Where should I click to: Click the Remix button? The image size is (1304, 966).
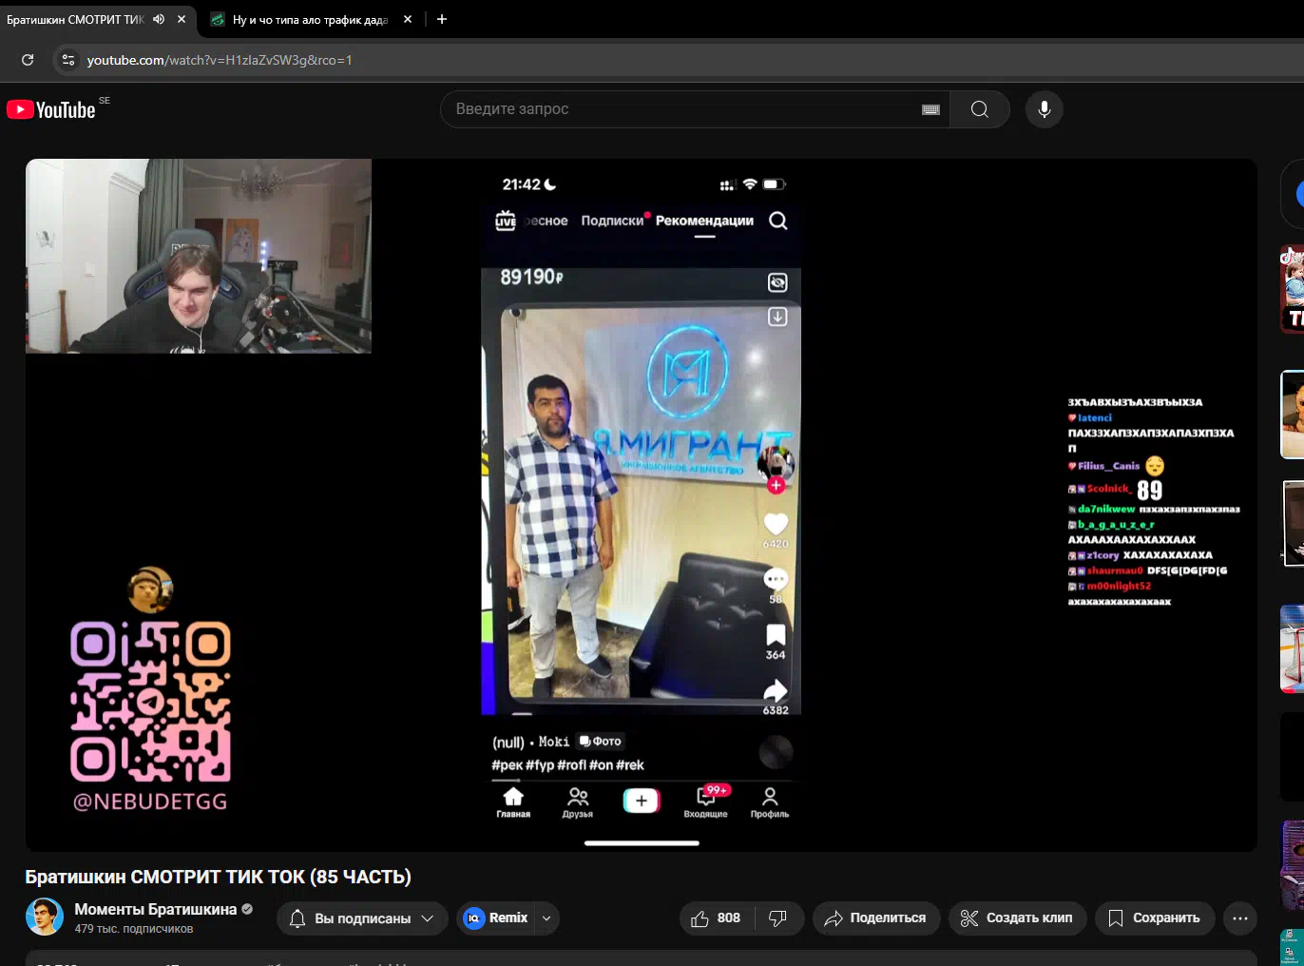point(495,918)
